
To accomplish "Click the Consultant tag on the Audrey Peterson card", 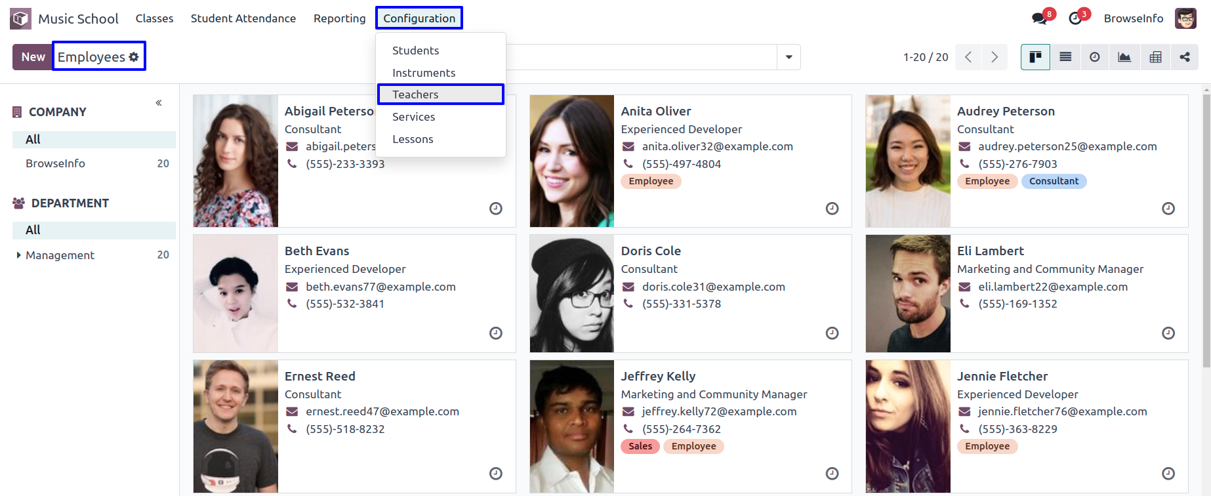I will coord(1054,181).
